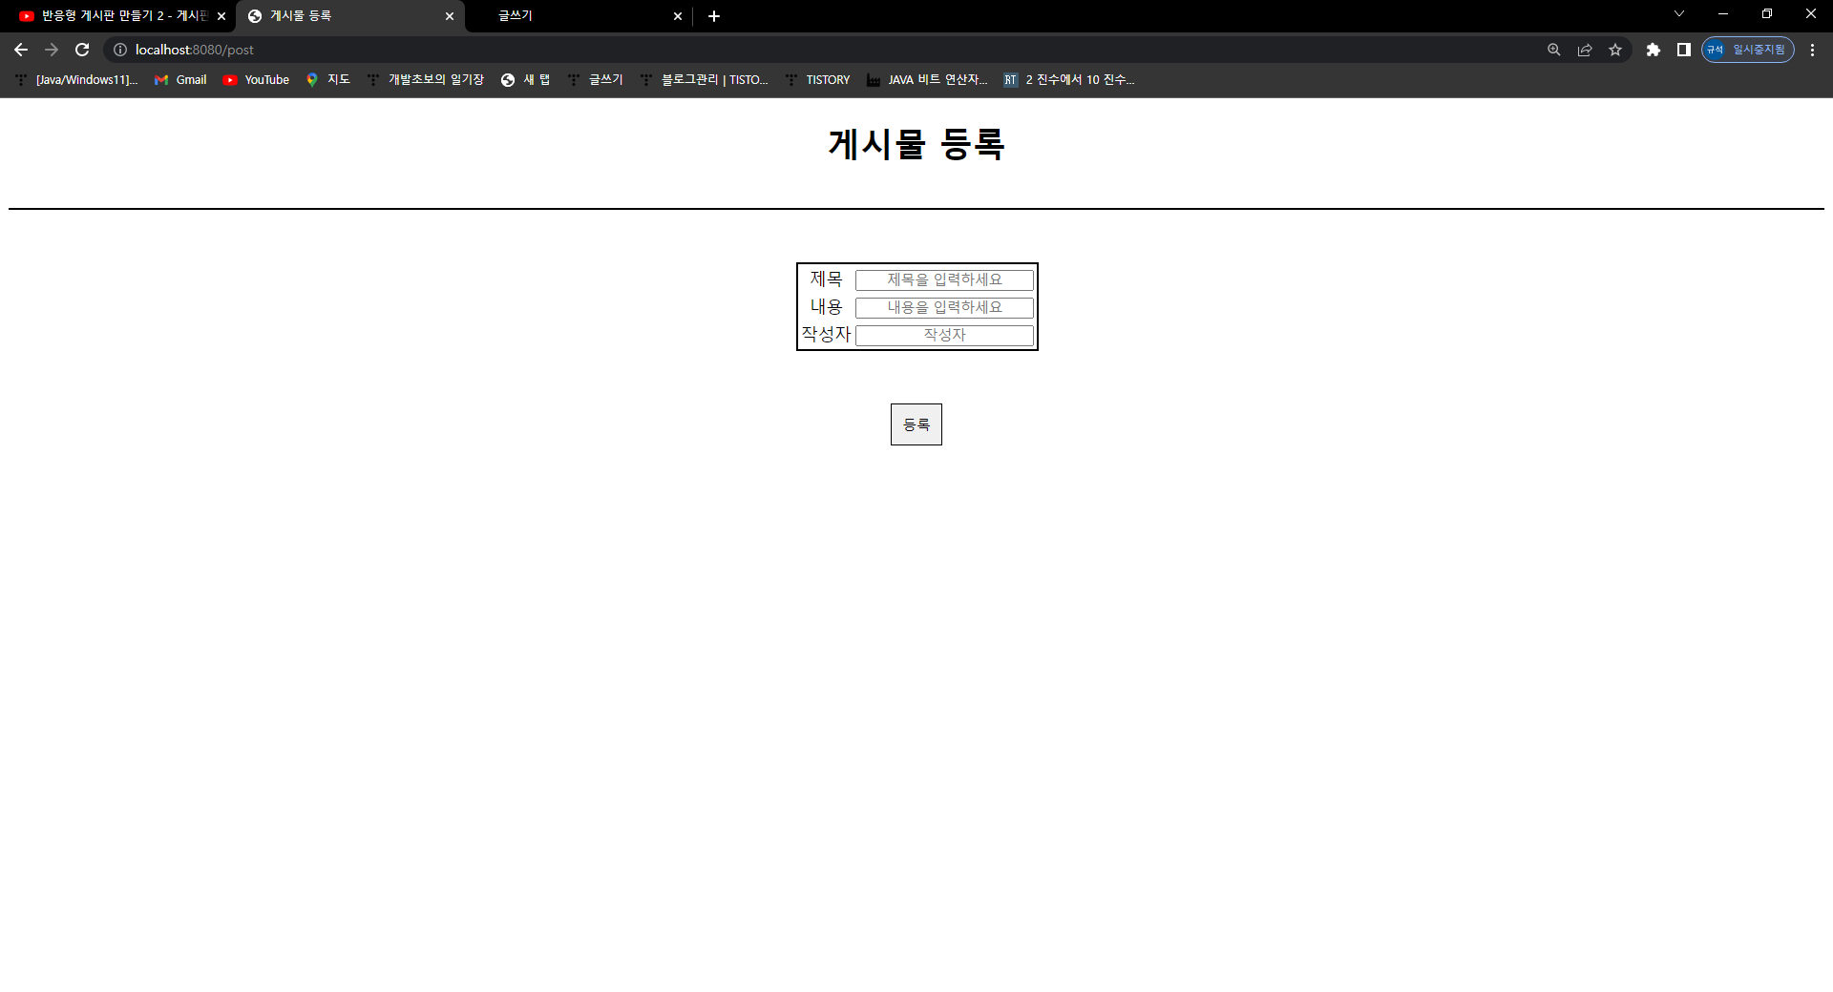Focus the 내용을 입력하세요 field
The height and width of the screenshot is (992, 1833).
944,307
